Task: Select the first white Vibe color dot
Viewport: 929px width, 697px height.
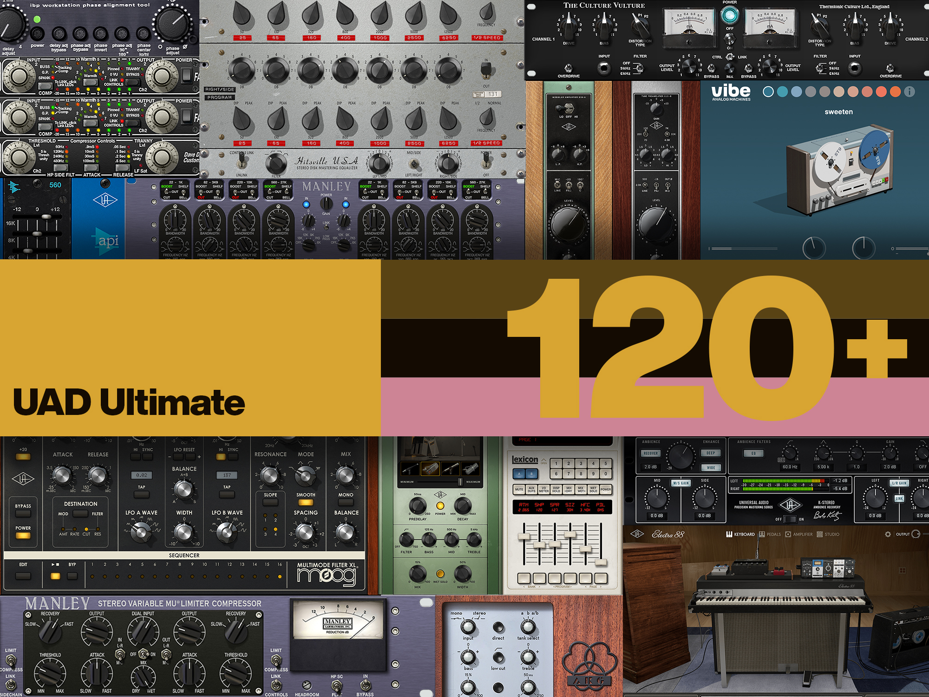Action: (768, 92)
